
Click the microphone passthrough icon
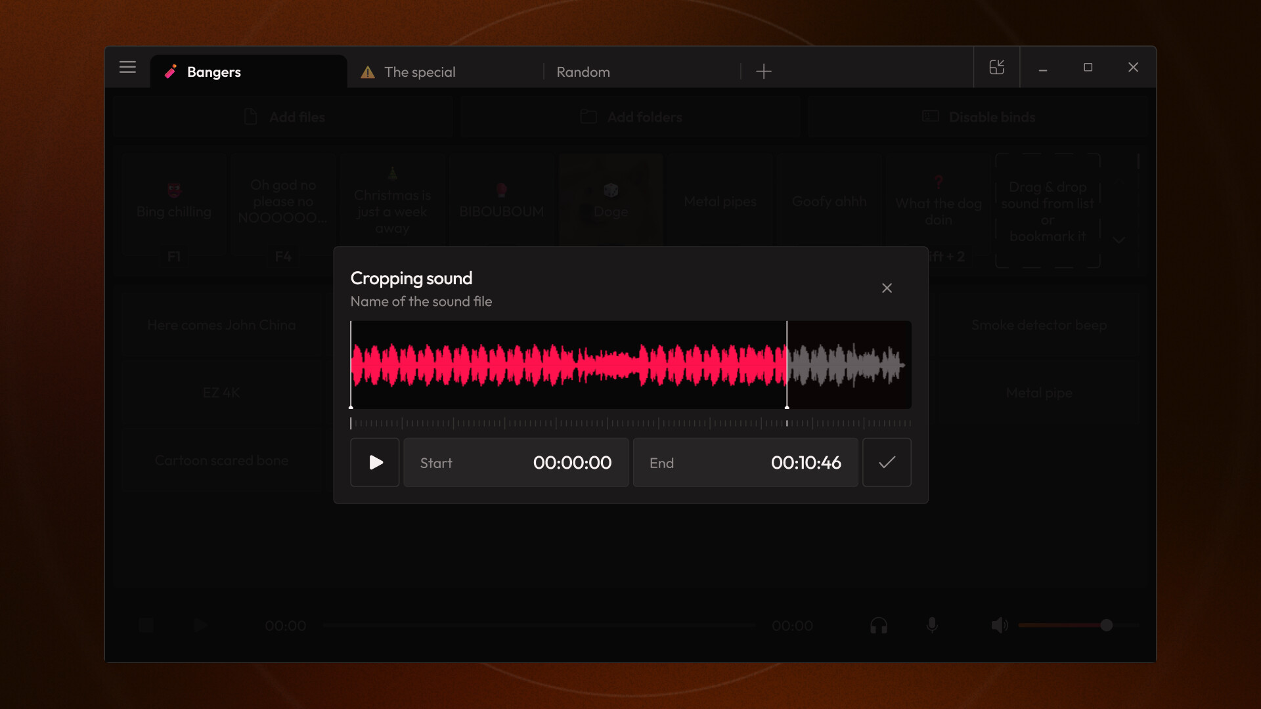click(x=933, y=625)
